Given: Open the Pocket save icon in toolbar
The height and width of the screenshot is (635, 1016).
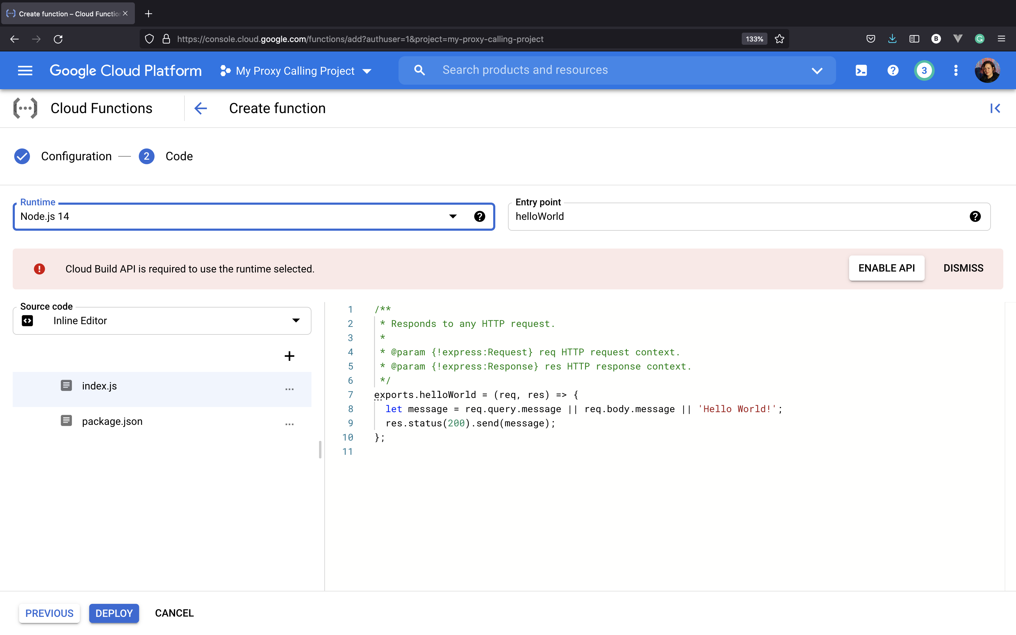Looking at the screenshot, I should (870, 39).
